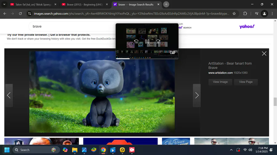
Task: Click the View Page button
Action: coord(246,82)
